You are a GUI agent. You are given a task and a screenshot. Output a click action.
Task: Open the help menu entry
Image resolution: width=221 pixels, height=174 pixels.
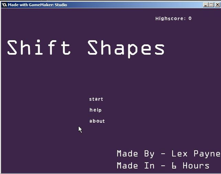[x=96, y=110]
